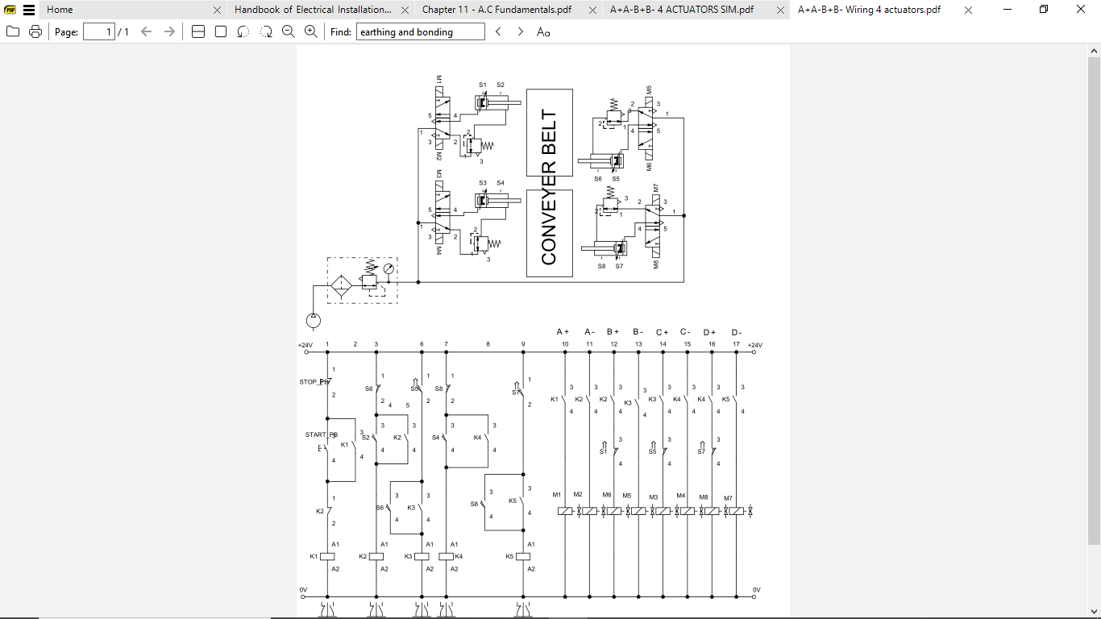The height and width of the screenshot is (619, 1101).
Task: Go to previous page arrow
Action: pyautogui.click(x=146, y=31)
